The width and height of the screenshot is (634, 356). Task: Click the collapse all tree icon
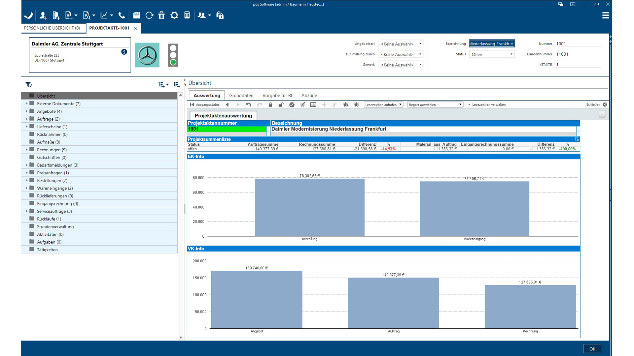177,84
